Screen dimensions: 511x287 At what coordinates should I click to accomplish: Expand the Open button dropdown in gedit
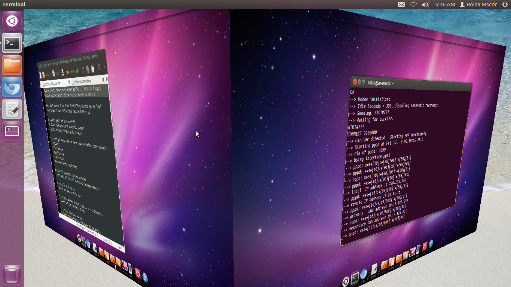click(51, 73)
